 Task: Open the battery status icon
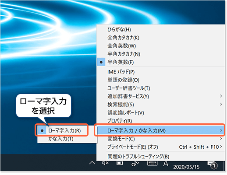coord(120,163)
